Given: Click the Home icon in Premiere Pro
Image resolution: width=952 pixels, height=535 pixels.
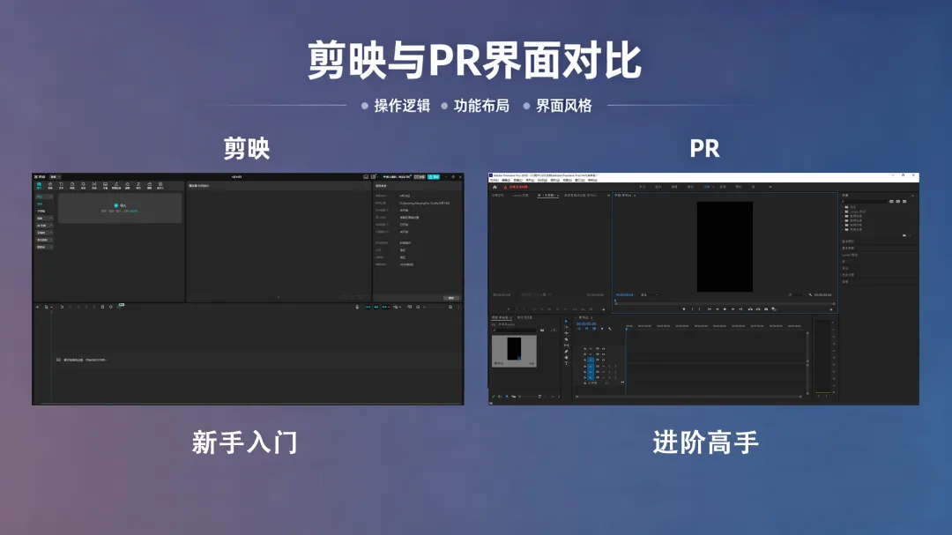Looking at the screenshot, I should (495, 187).
